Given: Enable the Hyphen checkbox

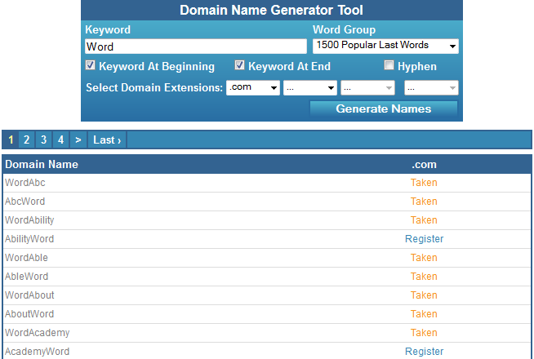Looking at the screenshot, I should tap(389, 65).
